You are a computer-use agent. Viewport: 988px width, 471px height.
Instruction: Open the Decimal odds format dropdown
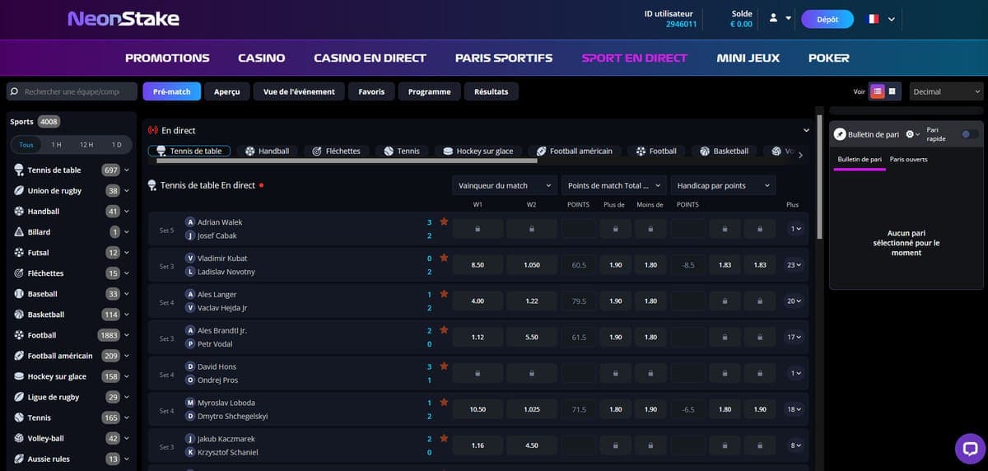pos(946,91)
